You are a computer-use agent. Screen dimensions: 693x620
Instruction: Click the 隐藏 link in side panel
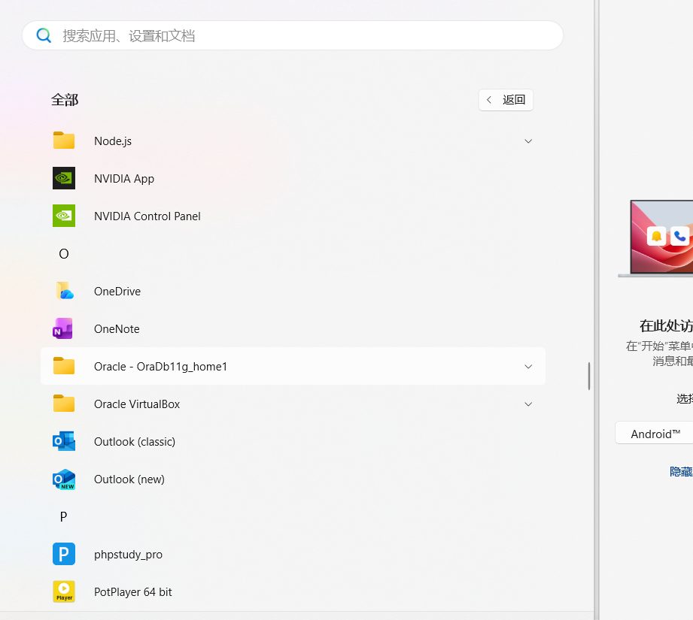(681, 472)
